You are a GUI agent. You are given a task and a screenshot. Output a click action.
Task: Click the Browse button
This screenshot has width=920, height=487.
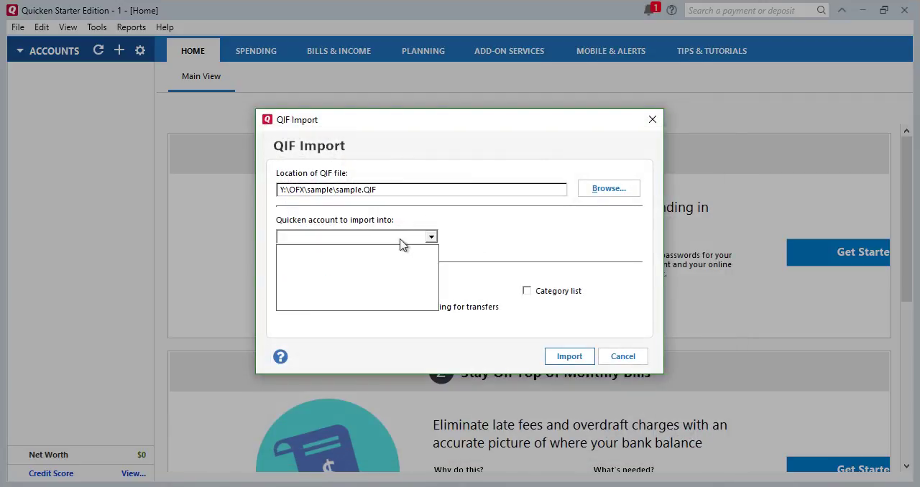(x=609, y=188)
